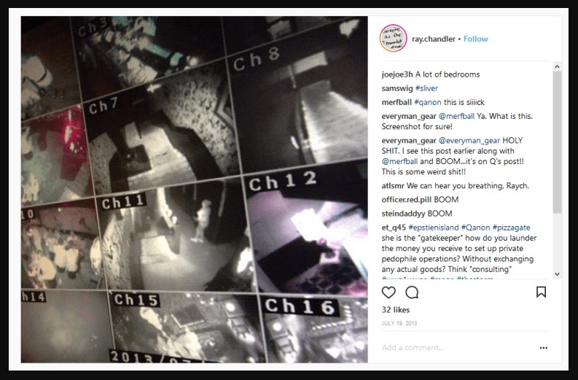Click the comment scrollbar up arrow
Viewport: 578px width, 380px height.
coord(557,67)
